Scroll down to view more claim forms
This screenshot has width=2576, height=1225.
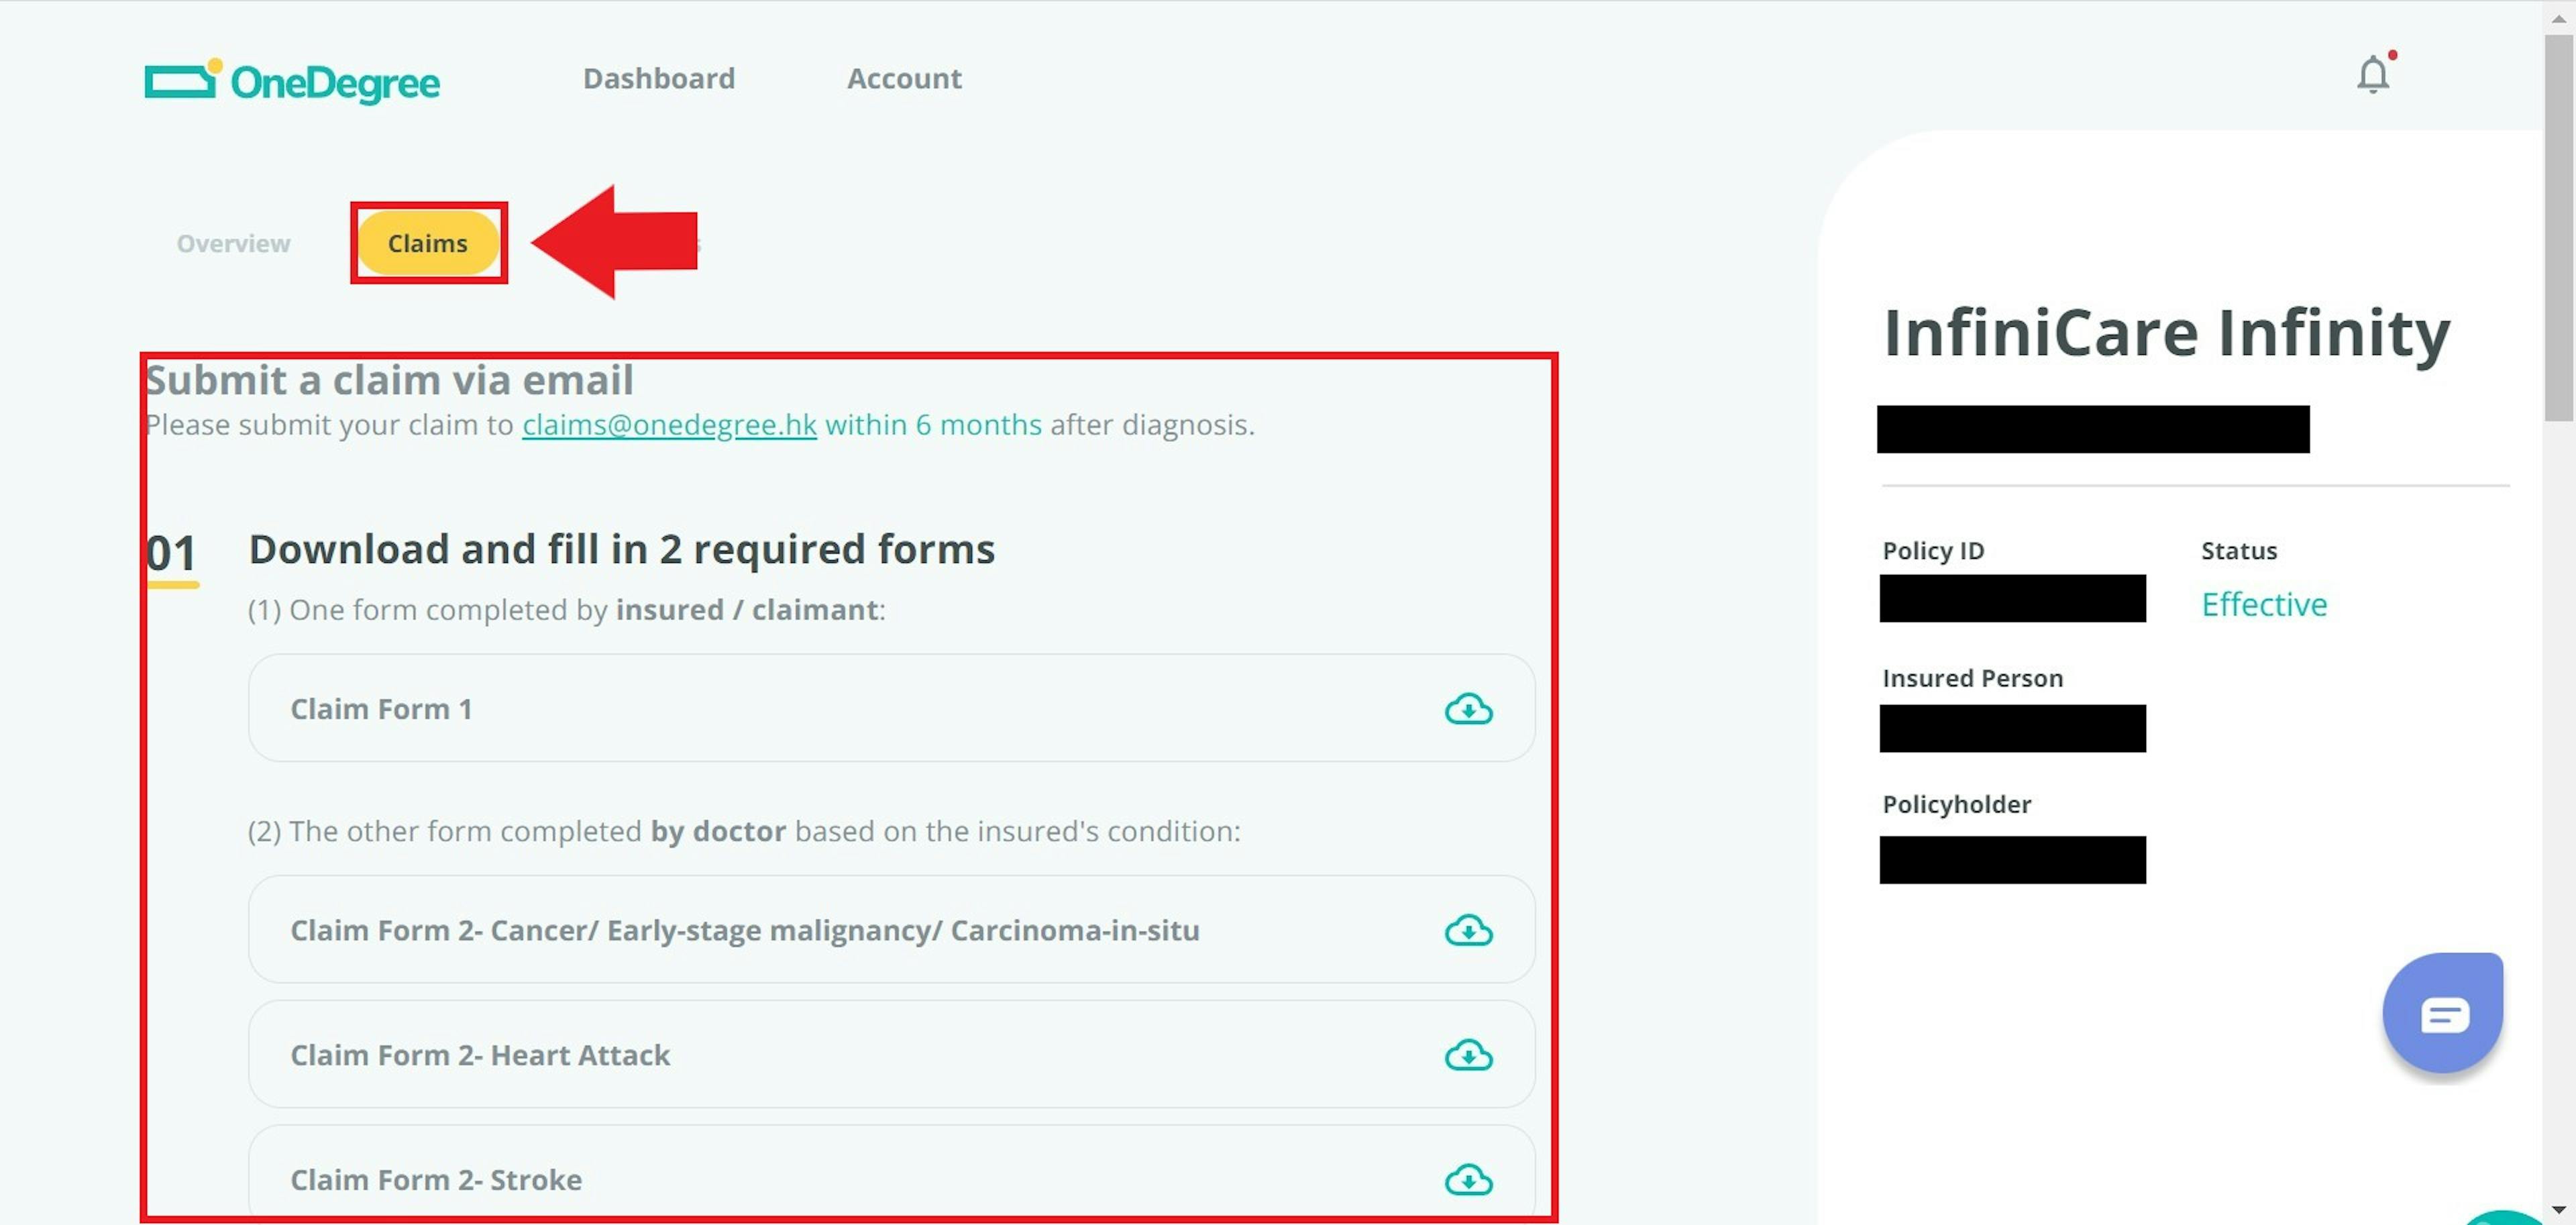tap(2557, 1212)
